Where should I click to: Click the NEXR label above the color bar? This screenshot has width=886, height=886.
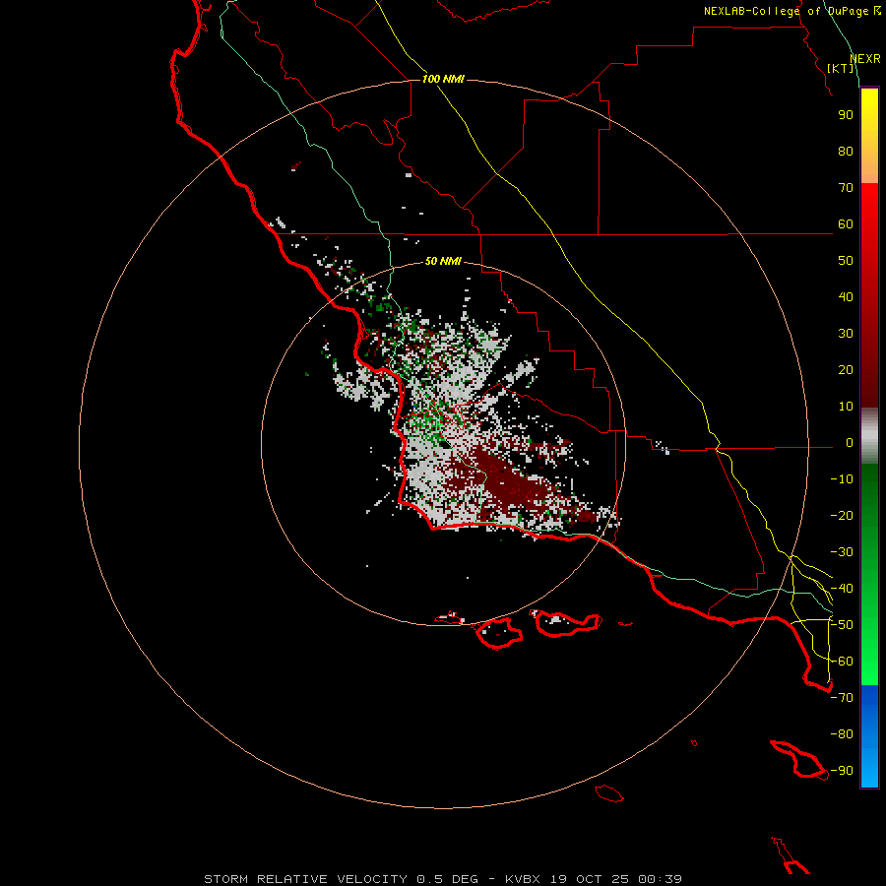[865, 59]
